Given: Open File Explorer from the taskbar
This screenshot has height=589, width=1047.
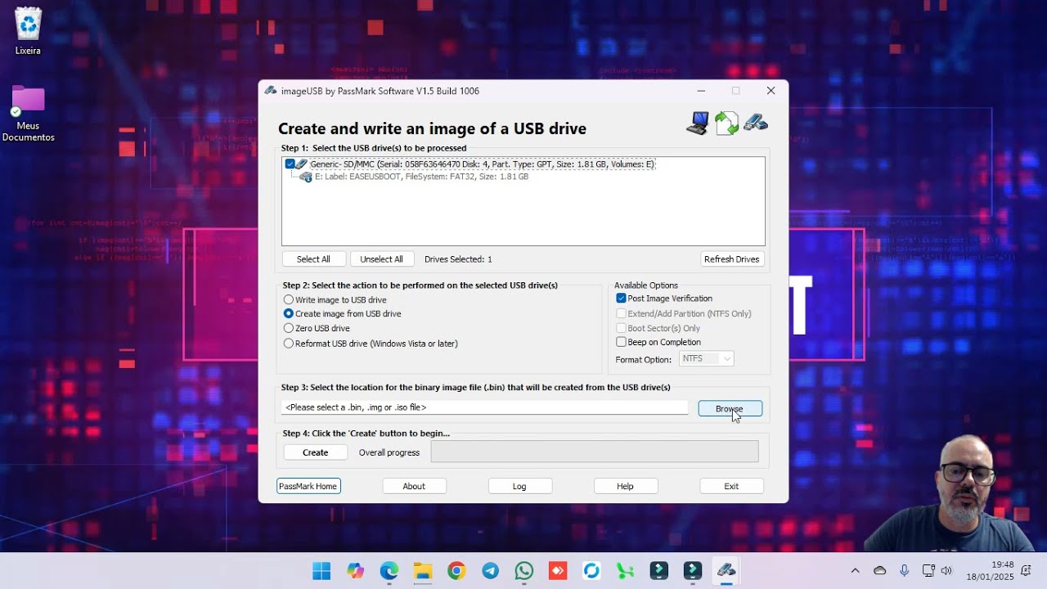Looking at the screenshot, I should point(423,571).
